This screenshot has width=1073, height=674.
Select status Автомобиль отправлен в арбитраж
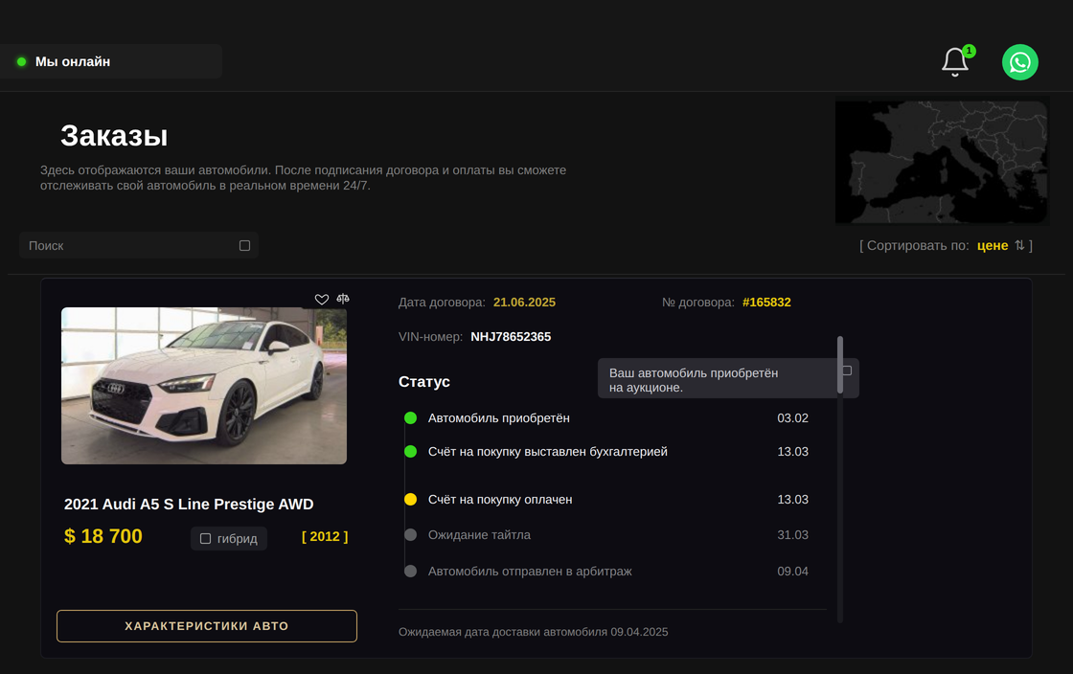coord(530,571)
